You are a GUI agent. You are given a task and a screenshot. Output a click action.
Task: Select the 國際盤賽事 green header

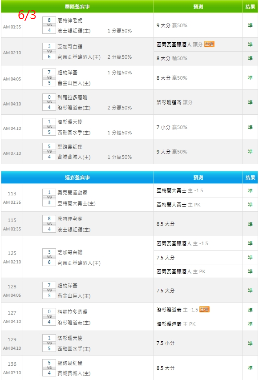pyautogui.click(x=77, y=7)
